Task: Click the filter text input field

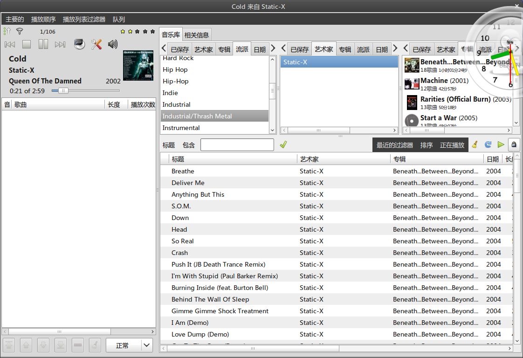Action: [x=237, y=145]
